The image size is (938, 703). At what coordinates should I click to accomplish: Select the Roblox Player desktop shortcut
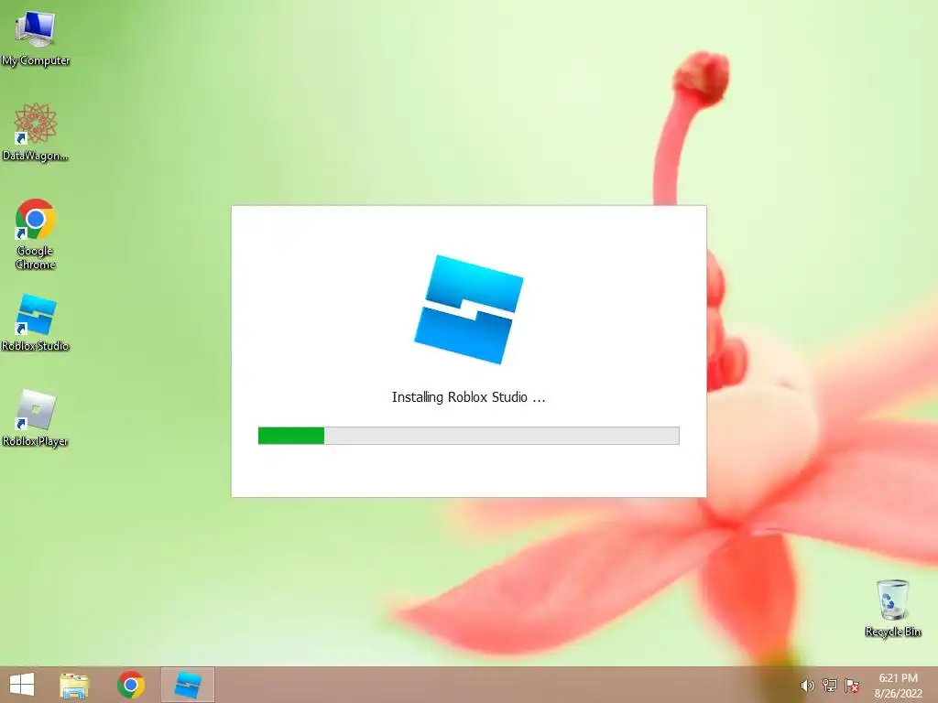click(36, 417)
